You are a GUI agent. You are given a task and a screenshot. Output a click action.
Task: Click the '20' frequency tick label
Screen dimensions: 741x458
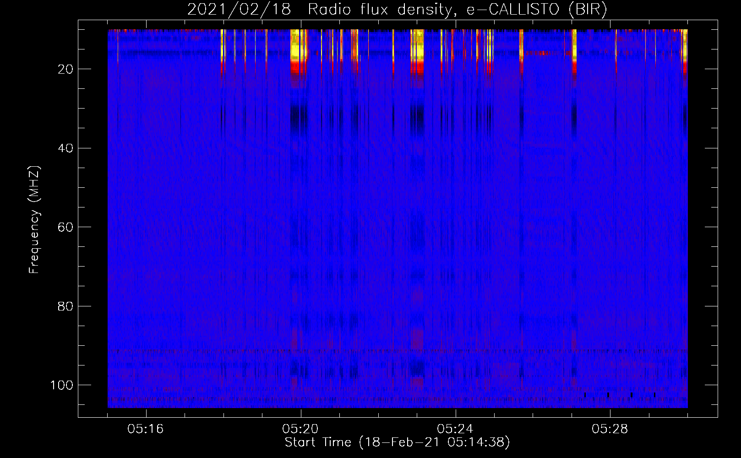tap(65, 69)
